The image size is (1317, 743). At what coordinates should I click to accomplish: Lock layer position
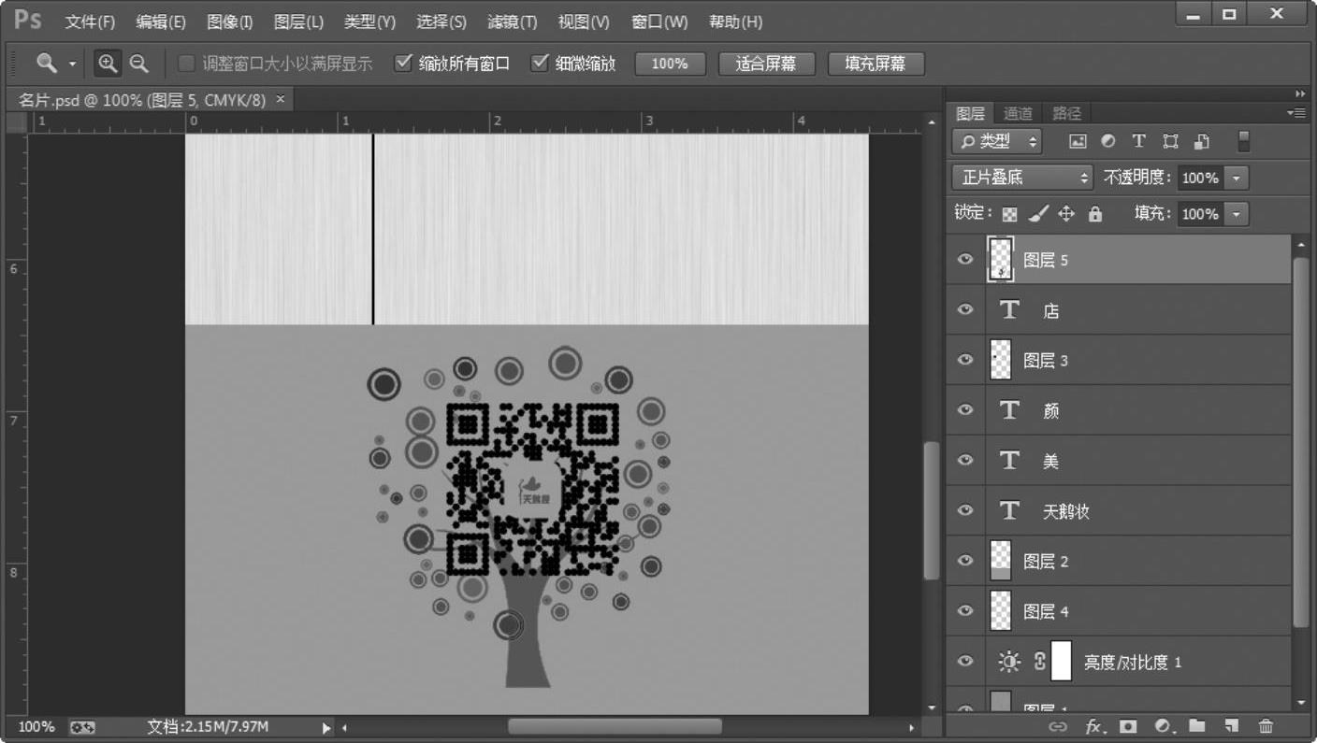coord(1066,214)
